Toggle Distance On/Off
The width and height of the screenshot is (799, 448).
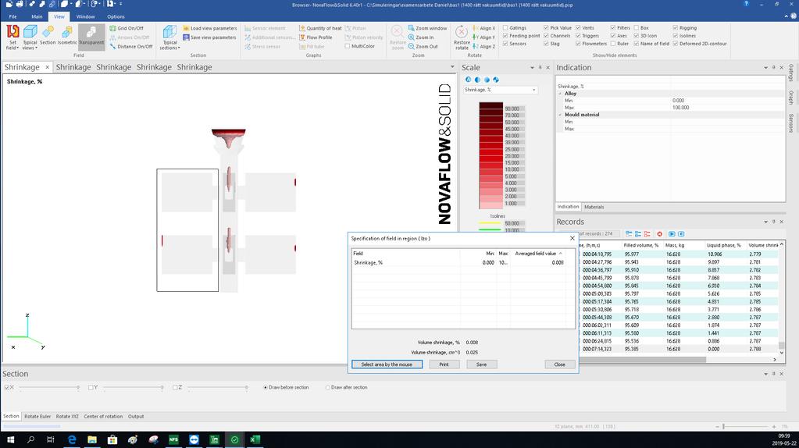point(131,46)
